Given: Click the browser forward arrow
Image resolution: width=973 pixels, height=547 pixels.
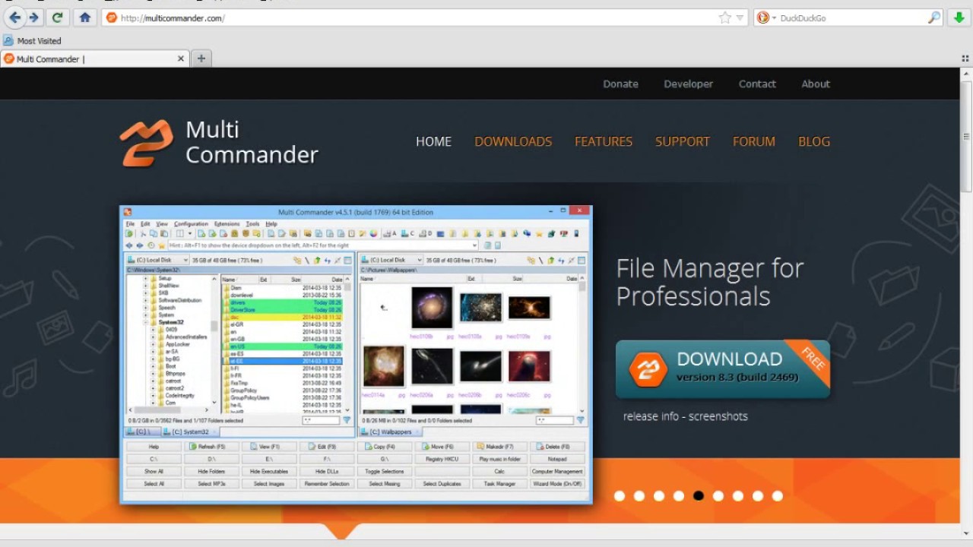Looking at the screenshot, I should point(33,17).
